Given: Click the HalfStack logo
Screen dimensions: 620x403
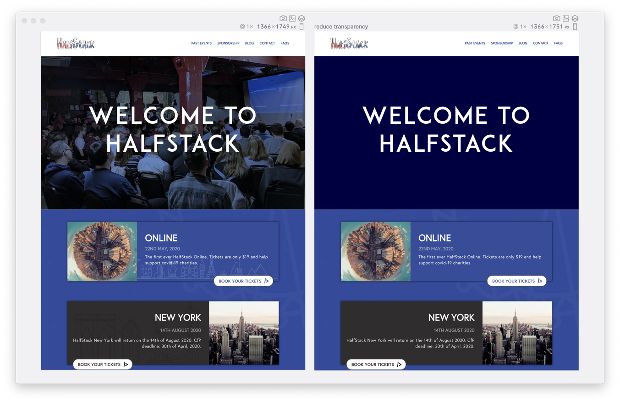Looking at the screenshot, I should 76,43.
